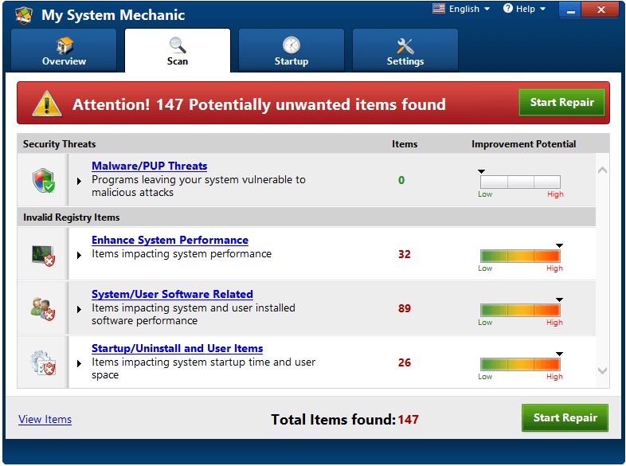
Task: Expand the Startup/Uninstall and User Items arrow
Action: (x=79, y=363)
